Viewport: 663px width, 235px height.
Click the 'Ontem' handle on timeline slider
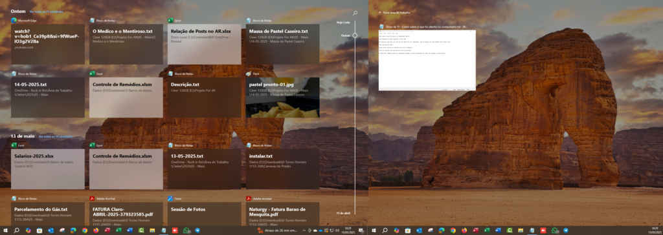point(355,36)
